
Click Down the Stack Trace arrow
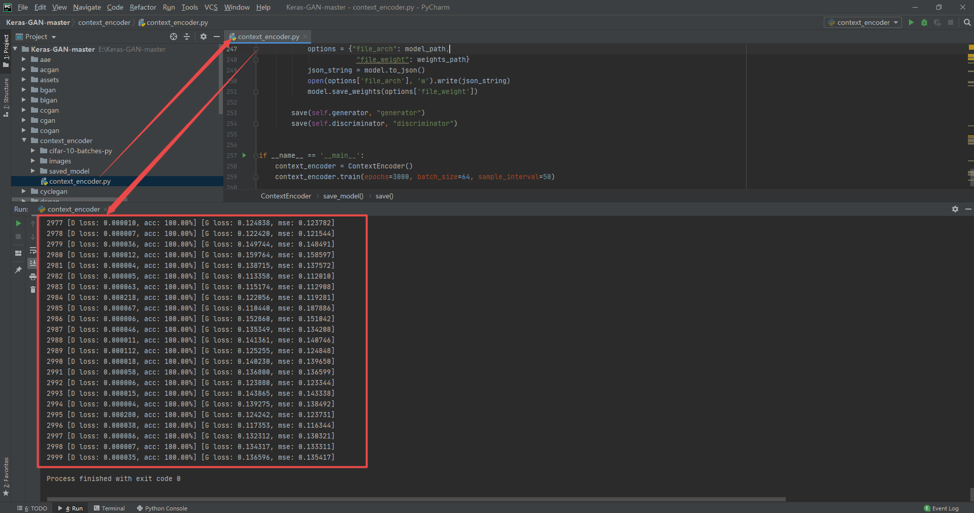33,236
